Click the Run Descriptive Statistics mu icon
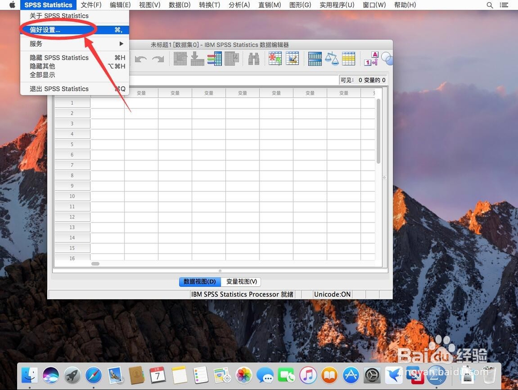Viewport: 518px width, 390px height. click(x=232, y=59)
